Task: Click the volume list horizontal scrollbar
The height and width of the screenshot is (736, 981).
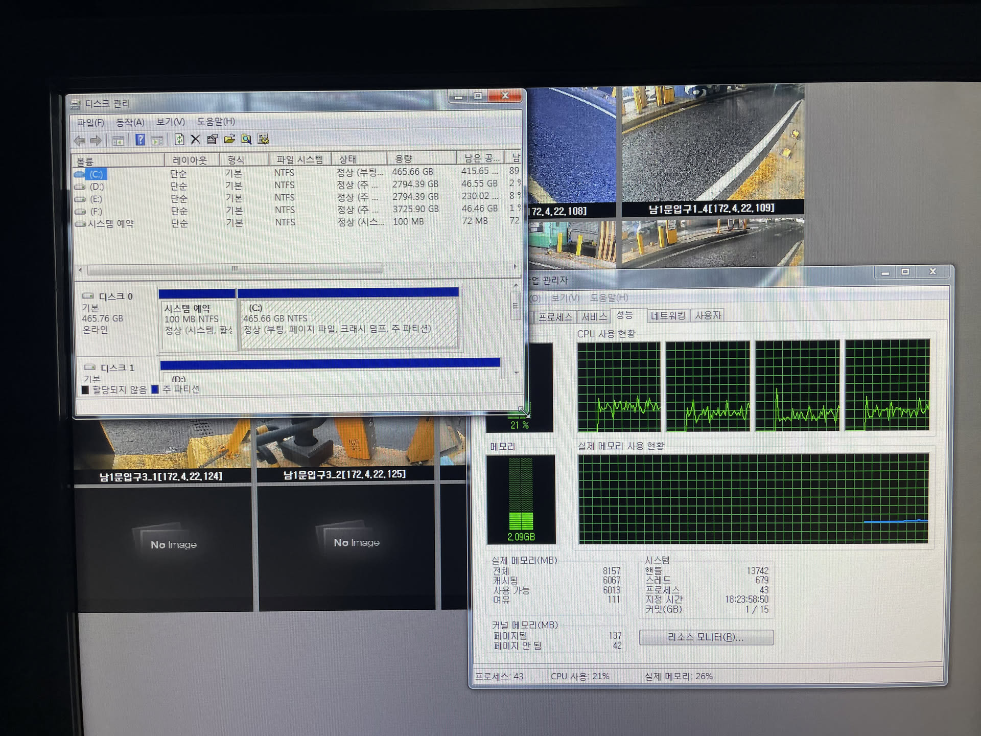Action: click(234, 269)
